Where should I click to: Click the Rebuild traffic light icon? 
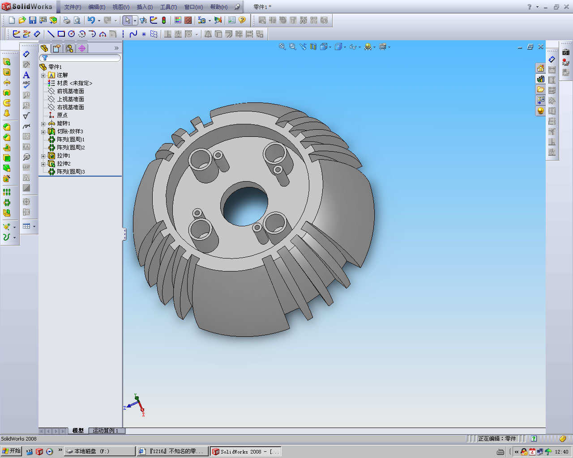(x=164, y=20)
